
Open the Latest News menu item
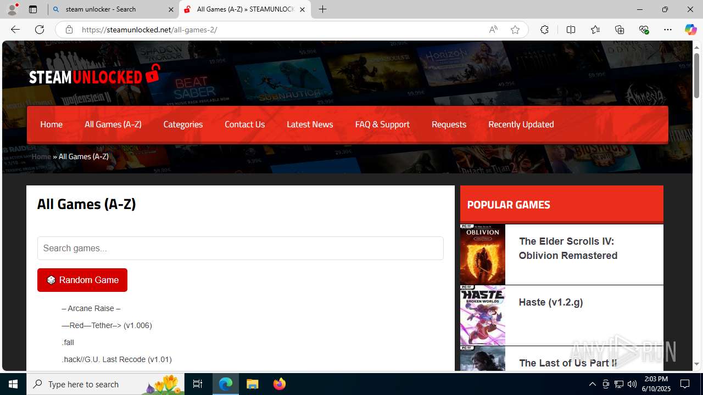pos(310,124)
